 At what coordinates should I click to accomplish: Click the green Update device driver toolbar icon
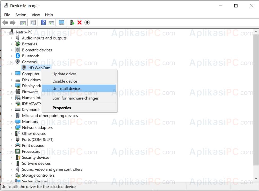[72, 23]
